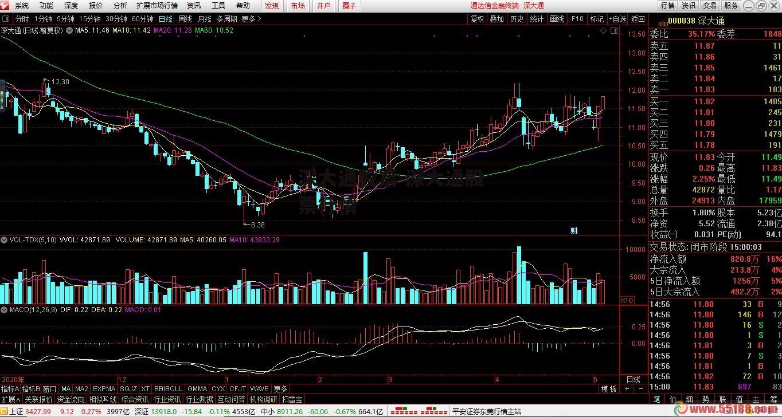Viewport: 782px width, 417px height.
Task: Click the 标记 toolbar button
Action: tap(597, 19)
